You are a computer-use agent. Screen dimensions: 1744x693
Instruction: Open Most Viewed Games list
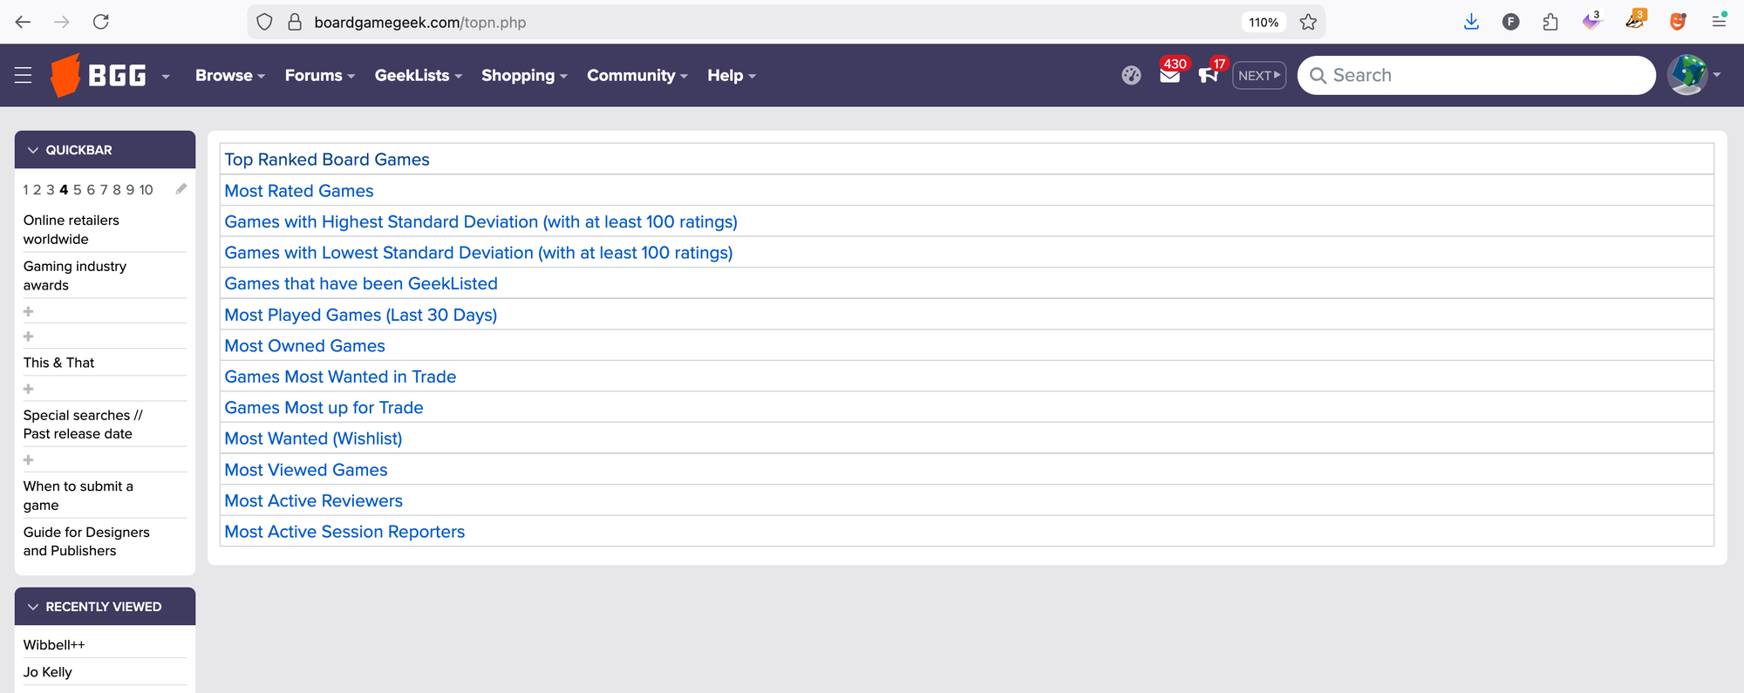[306, 470]
